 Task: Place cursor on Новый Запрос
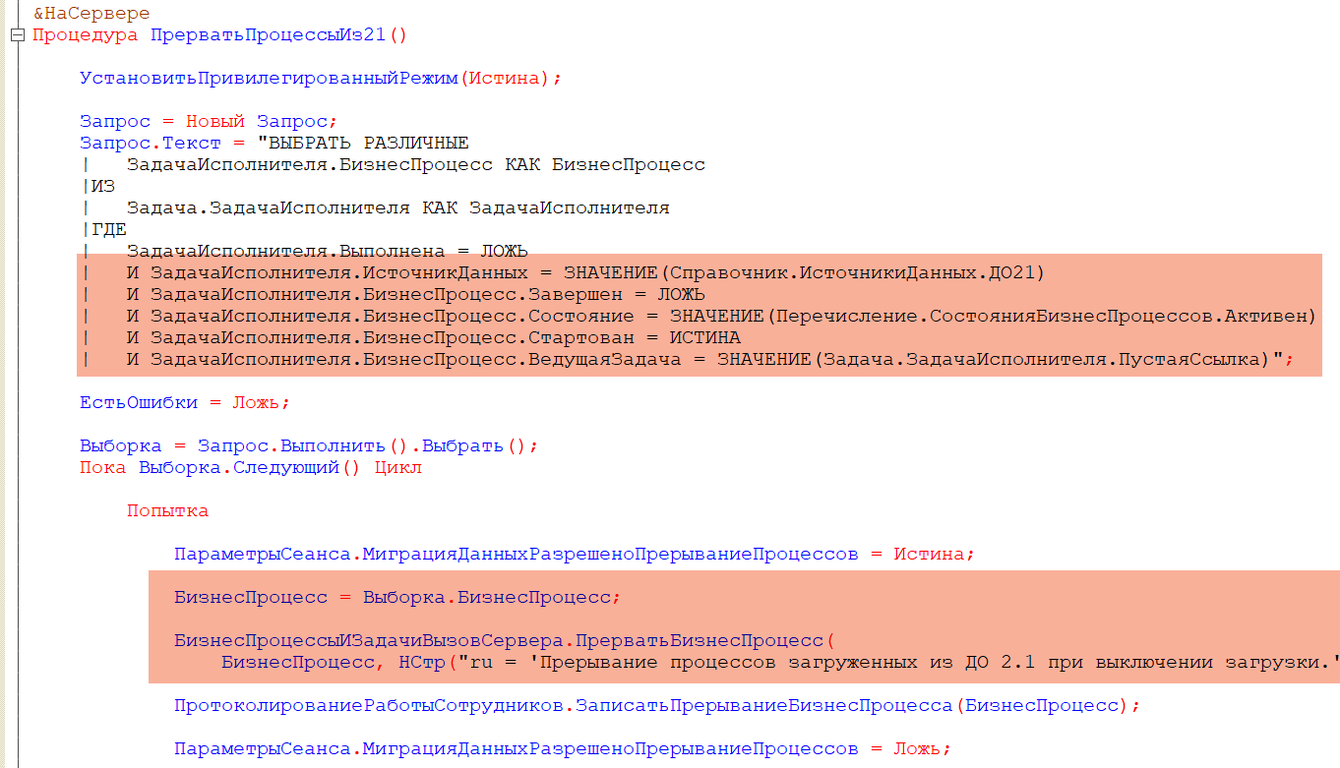pyautogui.click(x=257, y=122)
